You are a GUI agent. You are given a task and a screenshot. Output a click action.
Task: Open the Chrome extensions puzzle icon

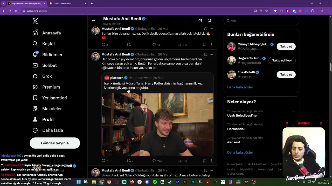click(x=313, y=11)
